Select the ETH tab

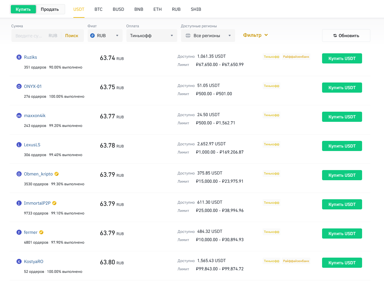158,9
